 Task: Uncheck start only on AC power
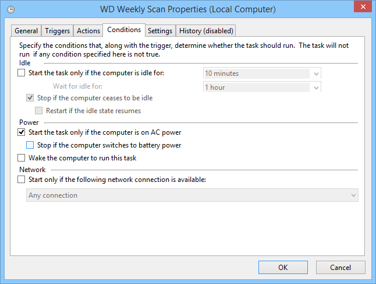tap(22, 132)
